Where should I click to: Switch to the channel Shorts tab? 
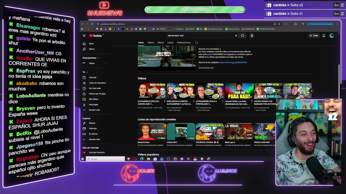(x=161, y=43)
